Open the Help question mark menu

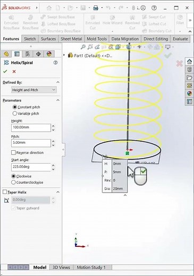point(154,8)
